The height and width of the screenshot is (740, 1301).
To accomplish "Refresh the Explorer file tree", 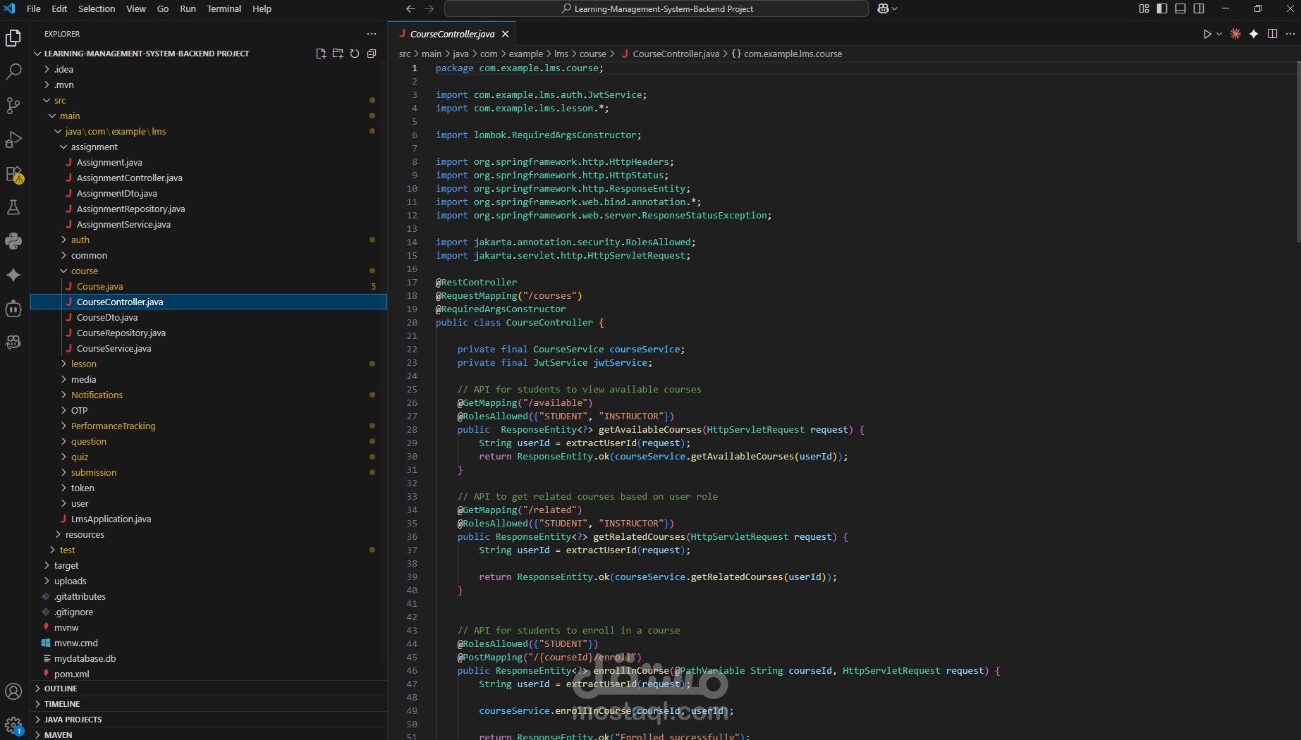I will pos(355,54).
